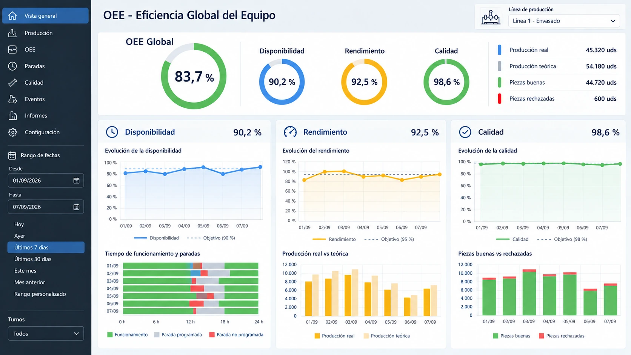Toggle Parada no programada legend entry
This screenshot has width=631, height=355.
tap(236, 335)
